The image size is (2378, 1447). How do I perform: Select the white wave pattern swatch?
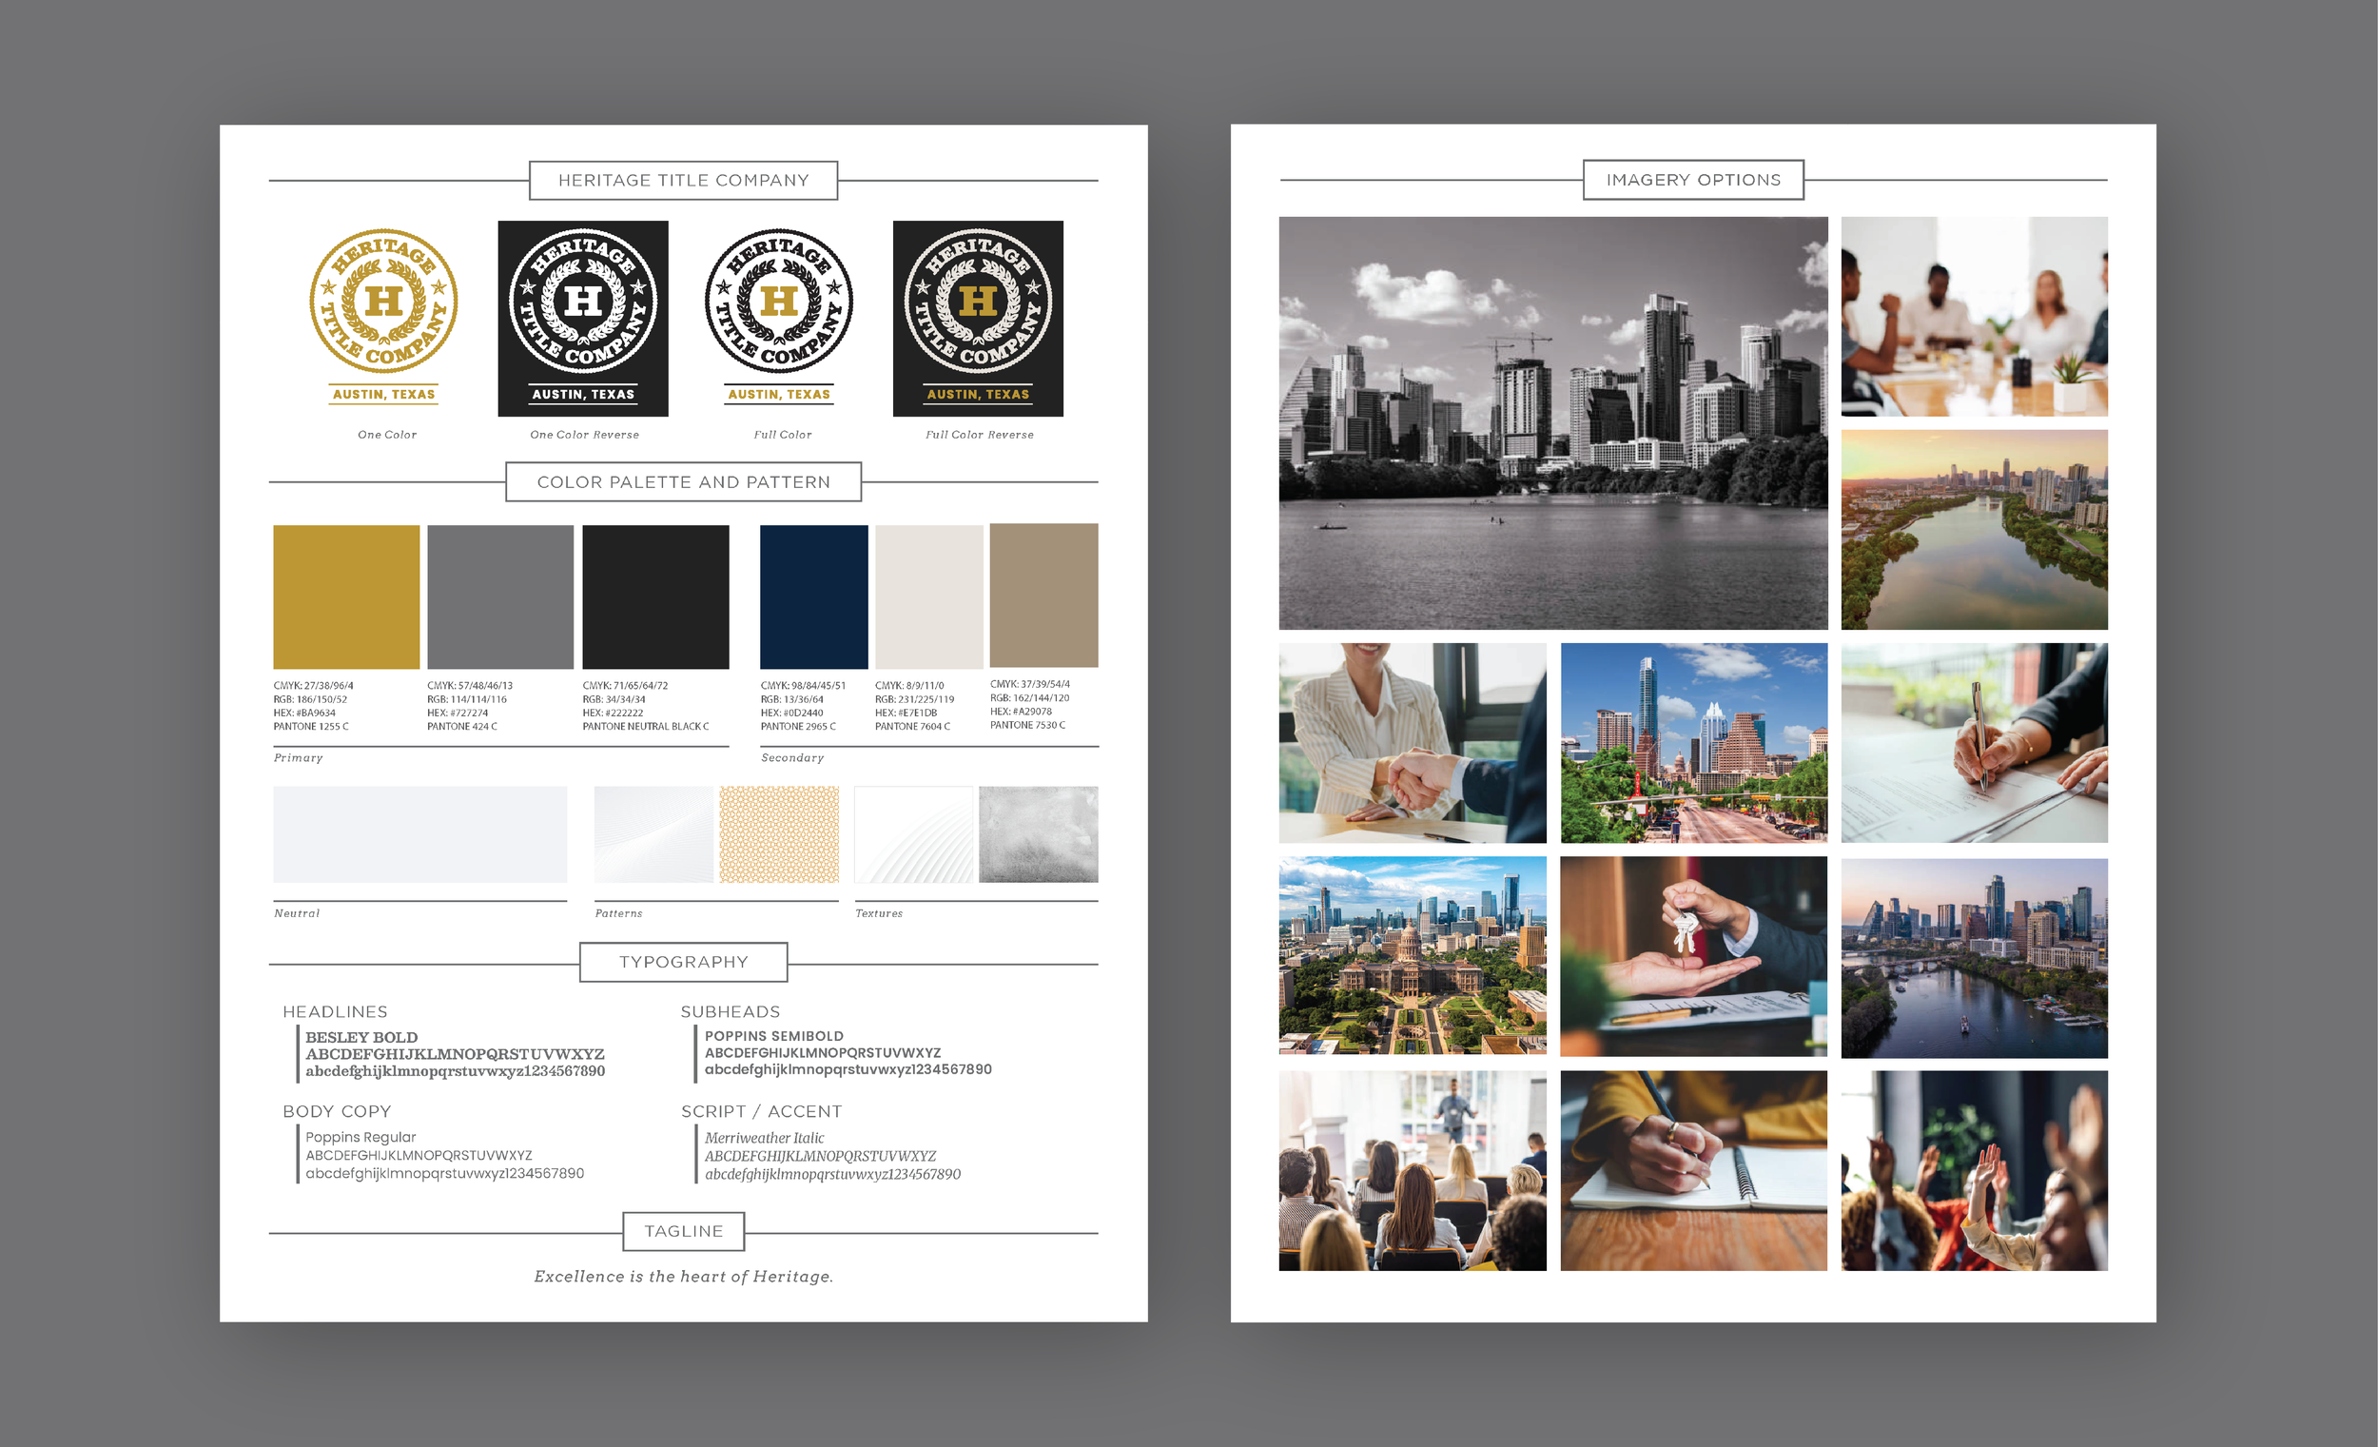pos(656,834)
